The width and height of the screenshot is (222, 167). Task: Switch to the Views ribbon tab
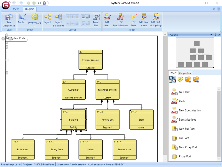[x=16, y=9]
